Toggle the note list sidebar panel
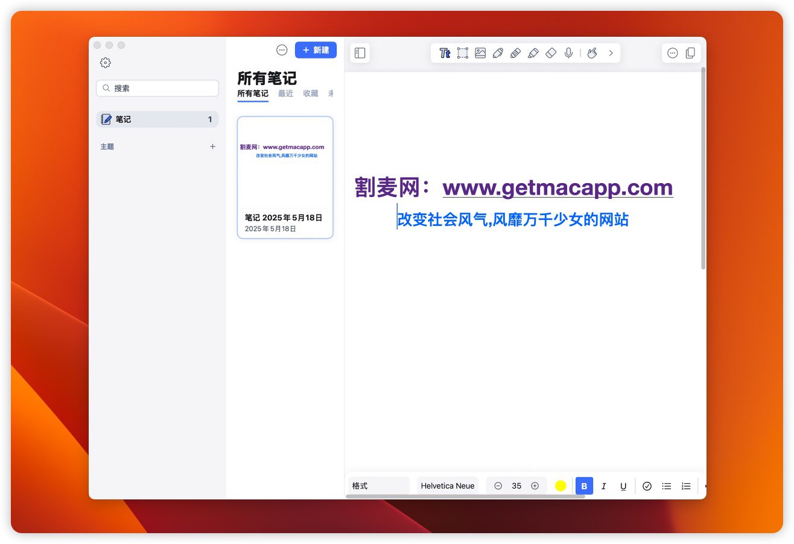Screen dimensions: 794x544 click(360, 53)
